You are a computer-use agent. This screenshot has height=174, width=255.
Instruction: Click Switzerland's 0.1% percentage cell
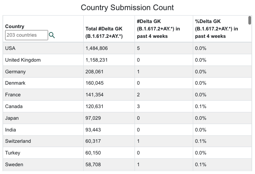tap(222, 141)
